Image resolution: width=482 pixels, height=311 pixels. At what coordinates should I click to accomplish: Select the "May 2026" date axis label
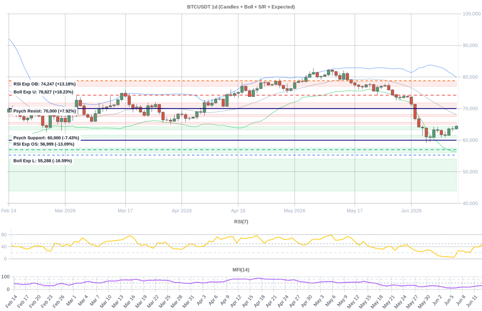(295, 211)
